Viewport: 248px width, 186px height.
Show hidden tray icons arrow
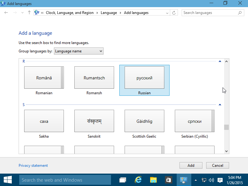pos(196,180)
